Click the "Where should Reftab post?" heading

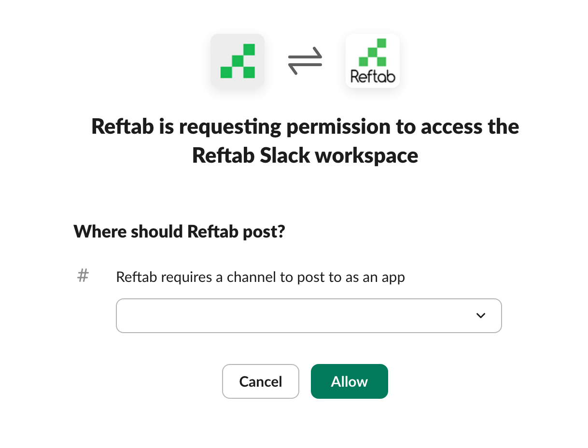tap(179, 232)
